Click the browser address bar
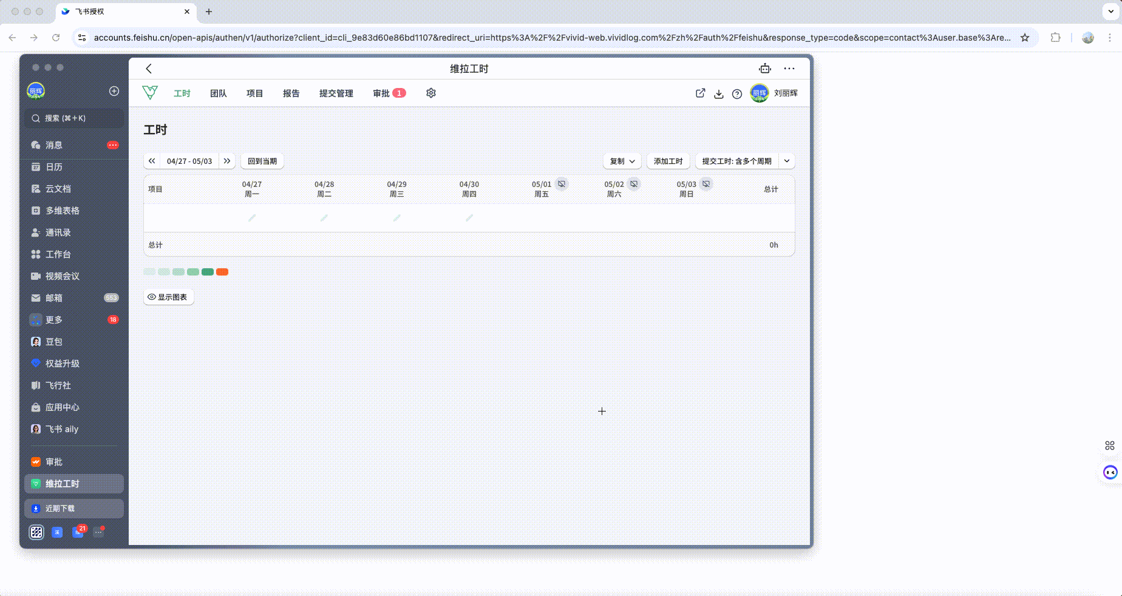Image resolution: width=1122 pixels, height=596 pixels. [551, 38]
